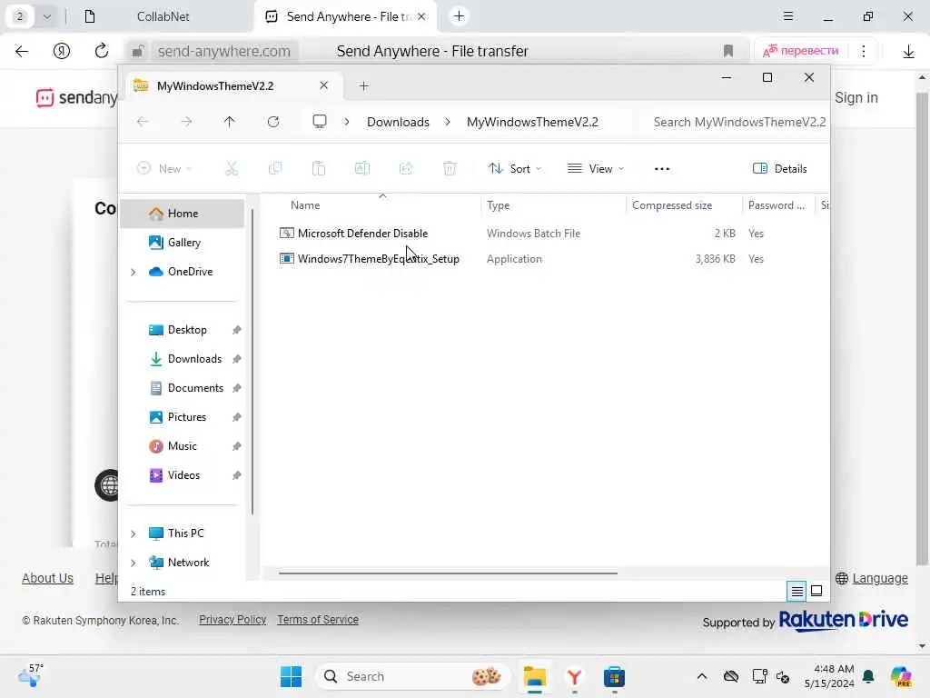Expand the chevron before Downloads in breadcrumb
Image resolution: width=930 pixels, height=698 pixels.
point(347,122)
